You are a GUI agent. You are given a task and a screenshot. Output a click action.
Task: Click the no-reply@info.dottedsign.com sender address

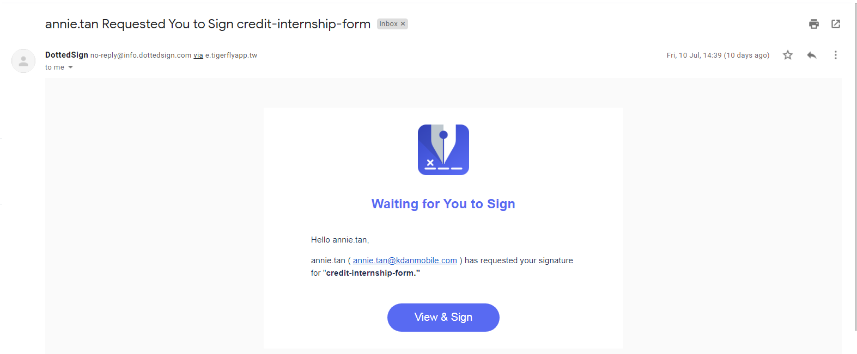141,55
